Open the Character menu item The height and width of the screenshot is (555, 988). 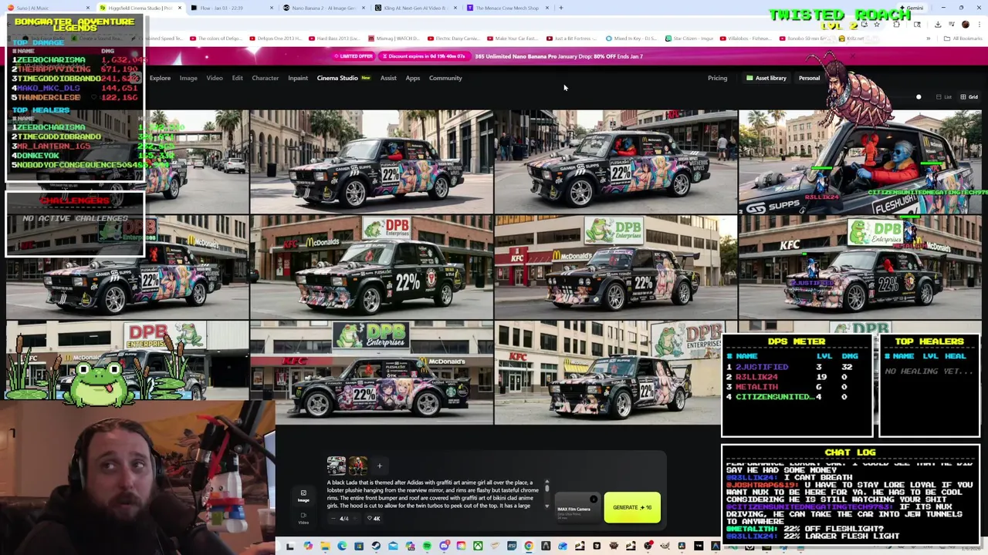pos(265,78)
